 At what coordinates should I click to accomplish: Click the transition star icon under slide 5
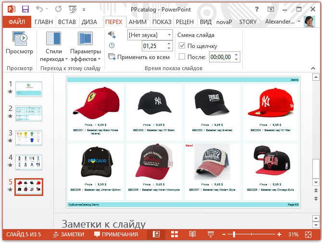tap(10, 189)
